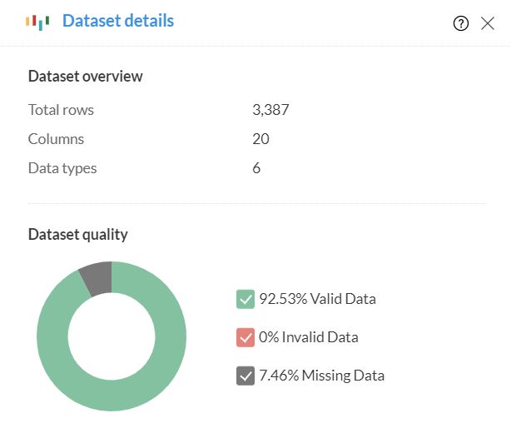Select the 0% Invalid Data label
The width and height of the screenshot is (511, 433).
point(308,337)
